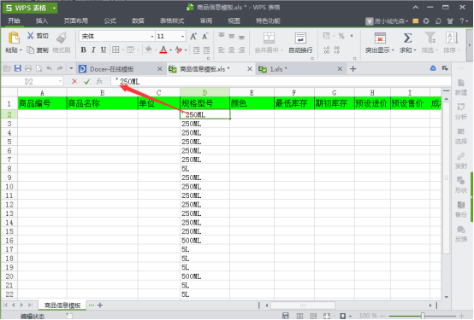Click the save disk icon in quick toolbar
This screenshot has height=320, width=474.
tap(18, 68)
